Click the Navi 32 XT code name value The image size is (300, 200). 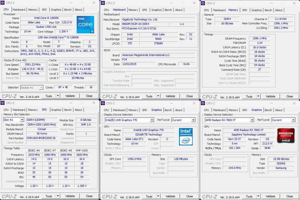pyautogui.click(x=234, y=139)
